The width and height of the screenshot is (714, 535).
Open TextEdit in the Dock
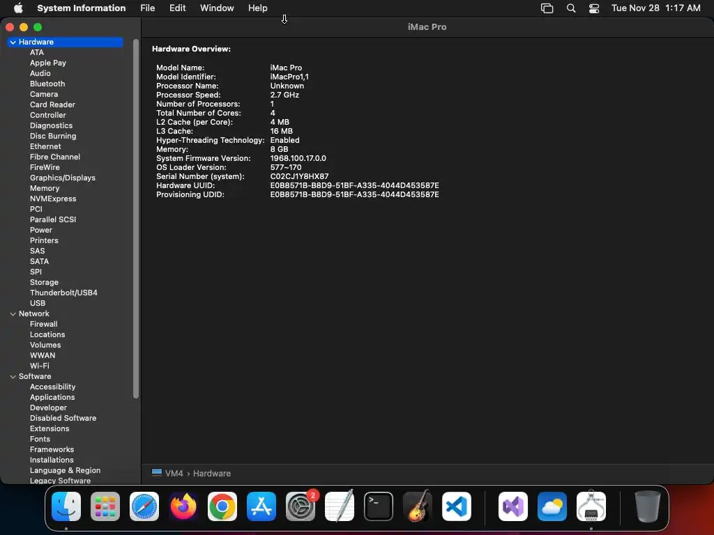click(x=340, y=506)
